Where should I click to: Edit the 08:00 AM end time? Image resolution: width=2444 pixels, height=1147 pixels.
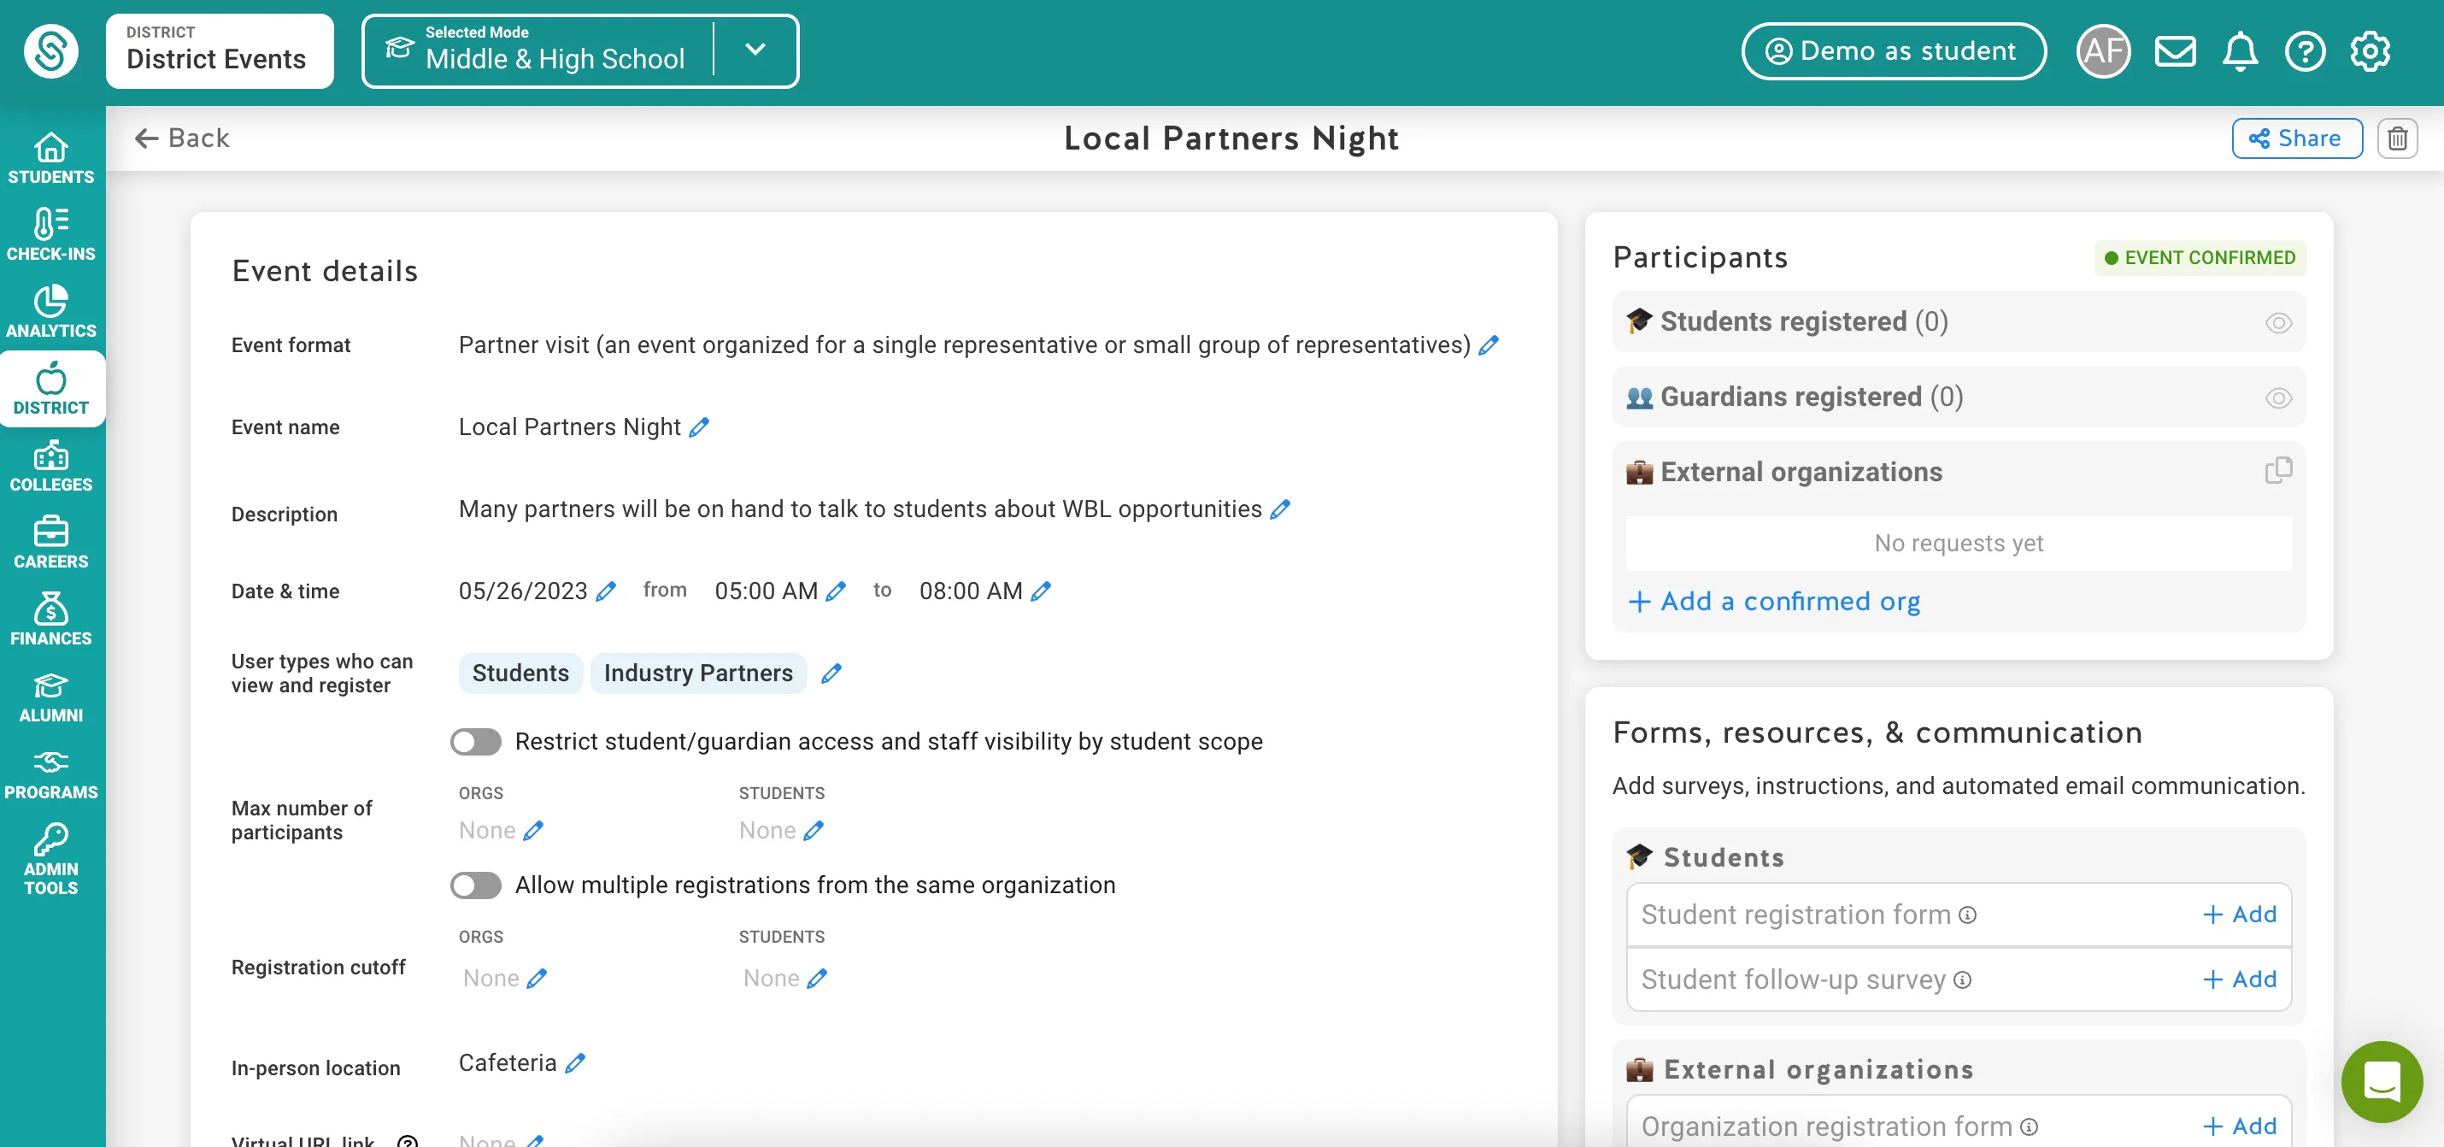(1041, 591)
